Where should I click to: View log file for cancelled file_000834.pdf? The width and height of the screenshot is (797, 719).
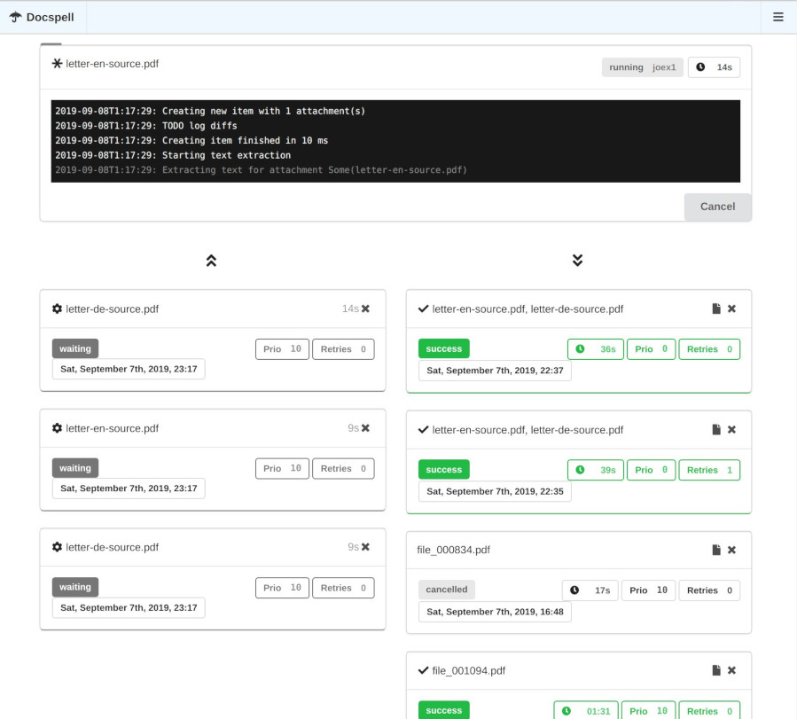coord(716,550)
